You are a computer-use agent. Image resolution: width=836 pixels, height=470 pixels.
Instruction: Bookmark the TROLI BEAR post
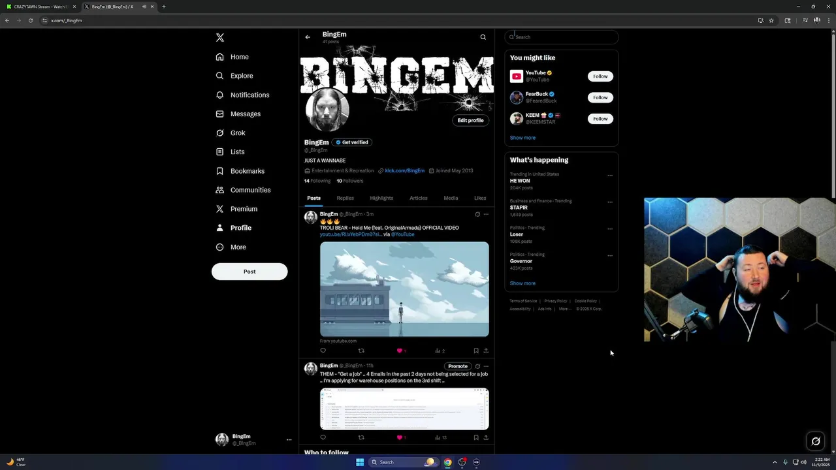point(476,351)
